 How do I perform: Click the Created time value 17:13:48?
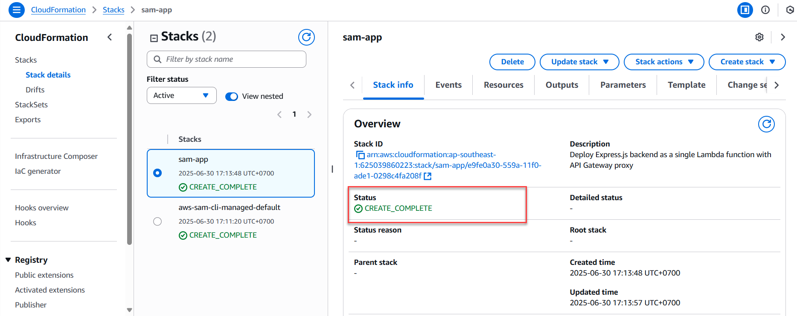(x=625, y=273)
